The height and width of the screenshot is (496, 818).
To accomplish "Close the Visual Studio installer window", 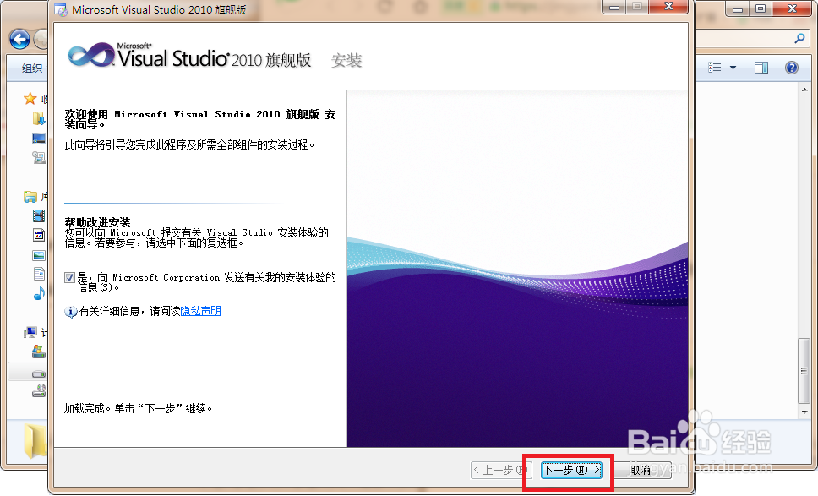I will [668, 7].
